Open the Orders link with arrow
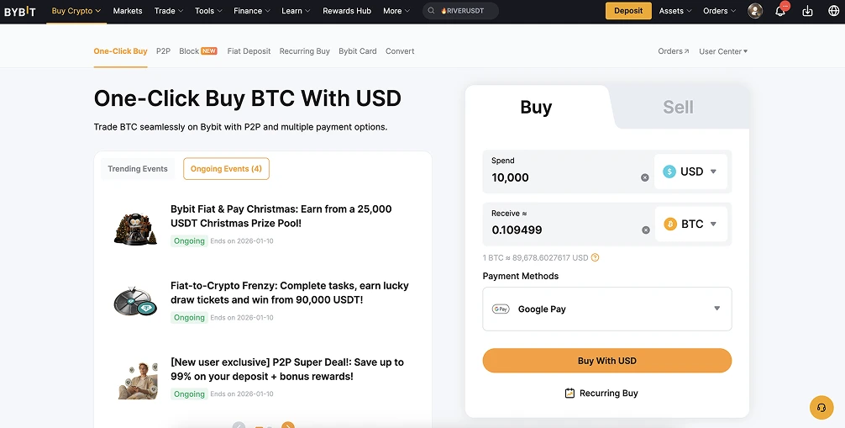Screen dimensions: 845x428 click(x=673, y=51)
